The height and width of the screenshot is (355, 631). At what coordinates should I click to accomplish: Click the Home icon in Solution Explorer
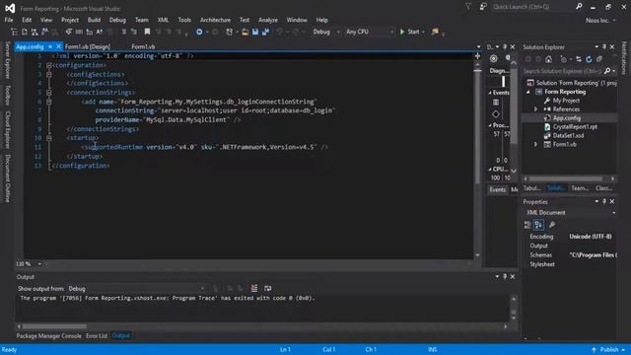click(548, 59)
